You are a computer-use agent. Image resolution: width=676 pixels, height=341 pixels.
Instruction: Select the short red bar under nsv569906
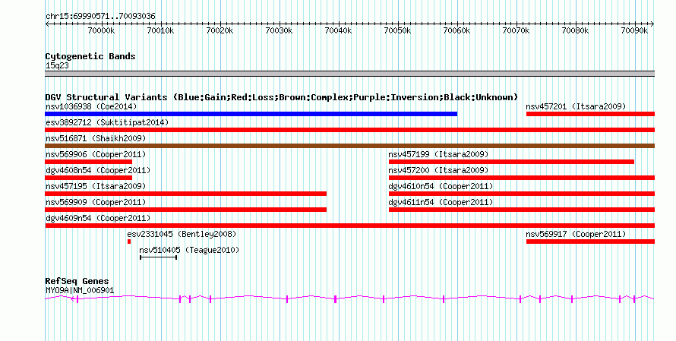pos(88,162)
